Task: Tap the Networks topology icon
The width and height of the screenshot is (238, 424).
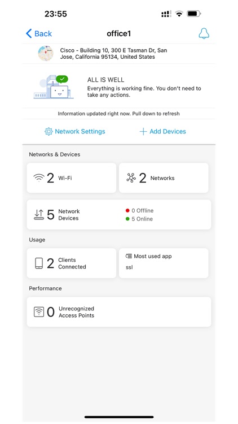Action: click(x=131, y=178)
